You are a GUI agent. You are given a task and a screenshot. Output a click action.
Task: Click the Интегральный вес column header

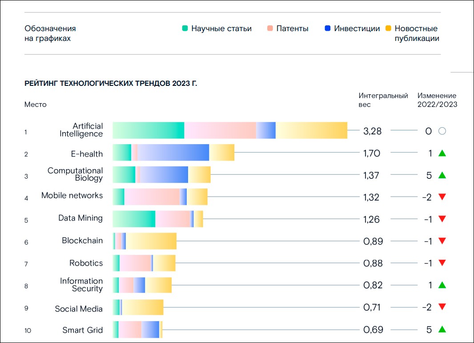pos(383,100)
